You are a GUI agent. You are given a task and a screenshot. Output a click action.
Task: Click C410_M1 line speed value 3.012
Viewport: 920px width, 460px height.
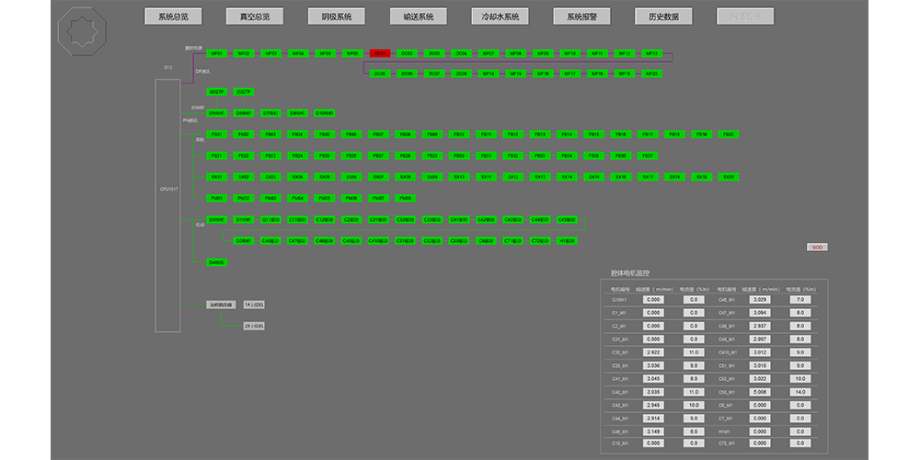pyautogui.click(x=761, y=352)
